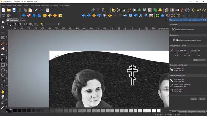The image size is (207, 116).
Task: Pick the white swatch in palette
Action: [x=158, y=111]
